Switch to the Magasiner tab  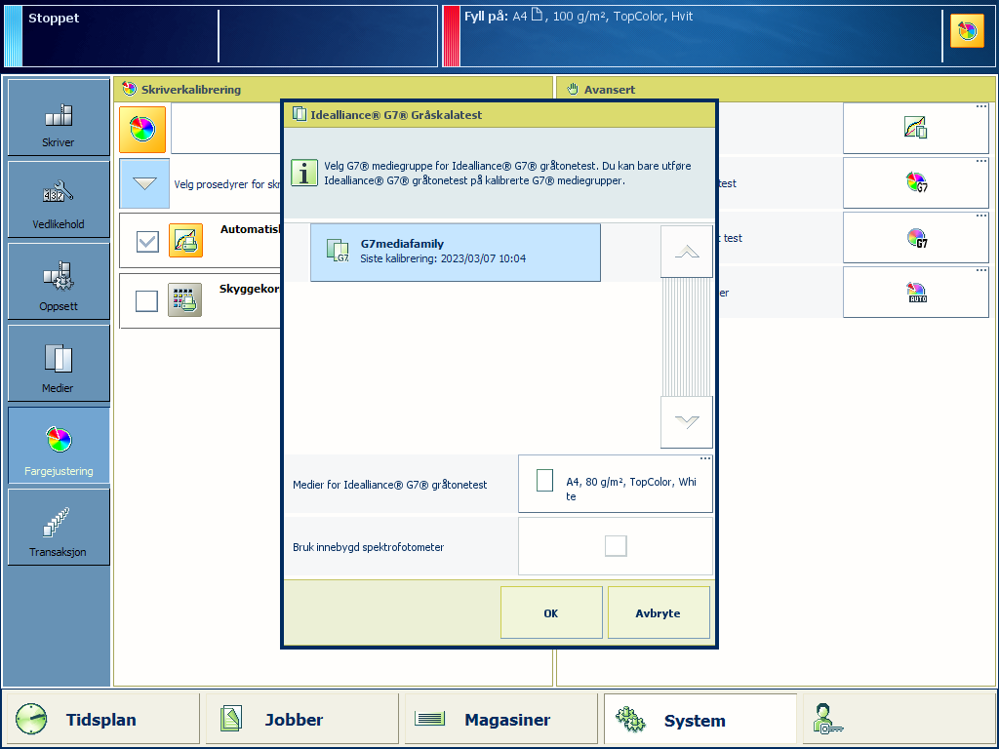(x=501, y=720)
